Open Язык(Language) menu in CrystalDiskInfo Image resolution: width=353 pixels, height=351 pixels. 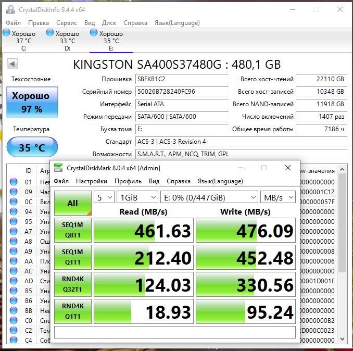click(177, 23)
